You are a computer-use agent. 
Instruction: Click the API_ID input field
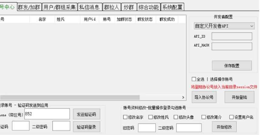232,36
